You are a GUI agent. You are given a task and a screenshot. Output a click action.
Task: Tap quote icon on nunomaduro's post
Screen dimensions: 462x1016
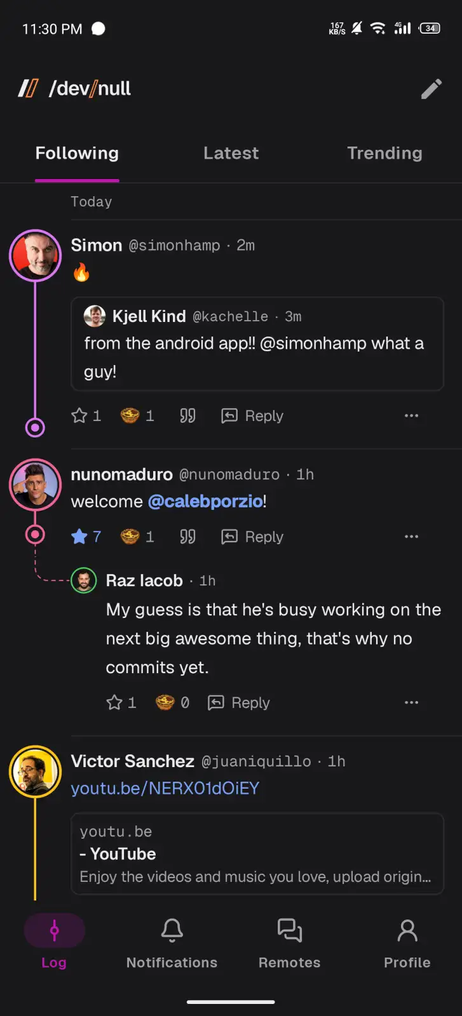click(187, 537)
